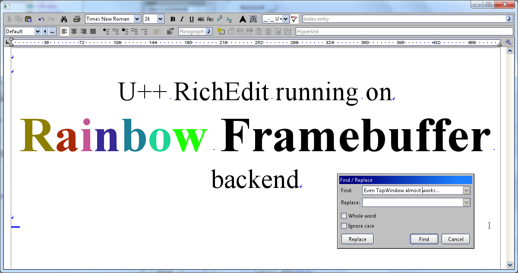Click inside the Hyperlink input field
This screenshot has height=273, width=518.
click(404, 32)
